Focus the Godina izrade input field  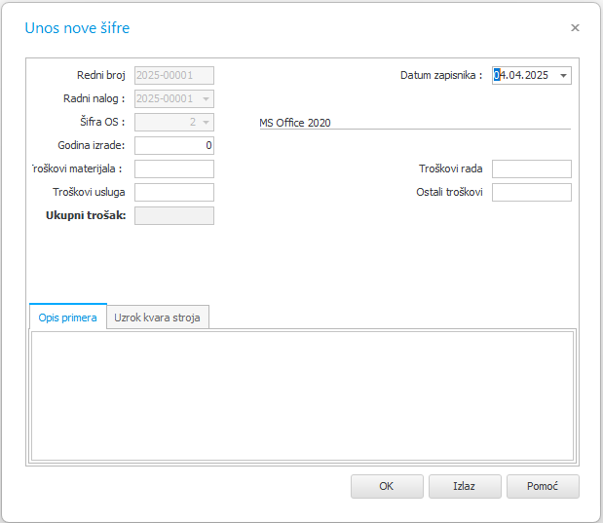(x=174, y=145)
